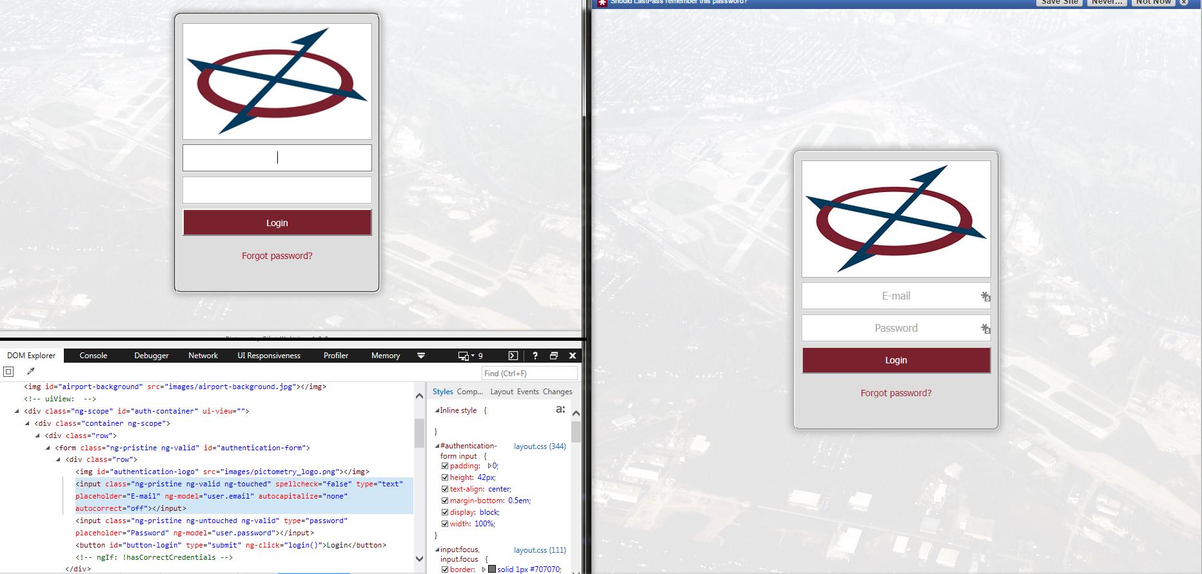
Task: Switch to the Network tab
Action: pos(203,356)
